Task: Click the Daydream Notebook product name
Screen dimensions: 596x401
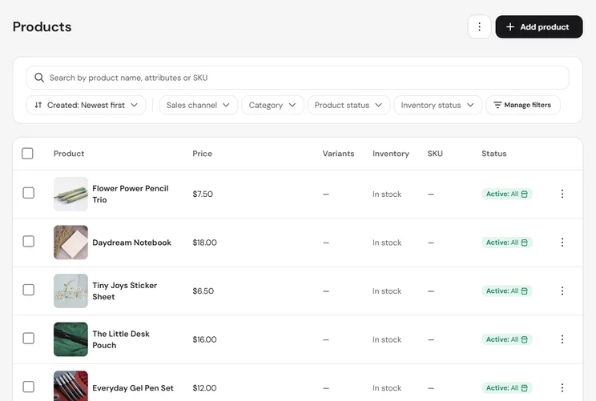Action: [x=131, y=243]
